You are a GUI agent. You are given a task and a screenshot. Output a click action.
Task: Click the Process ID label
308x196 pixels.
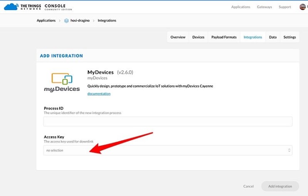[x=54, y=108]
